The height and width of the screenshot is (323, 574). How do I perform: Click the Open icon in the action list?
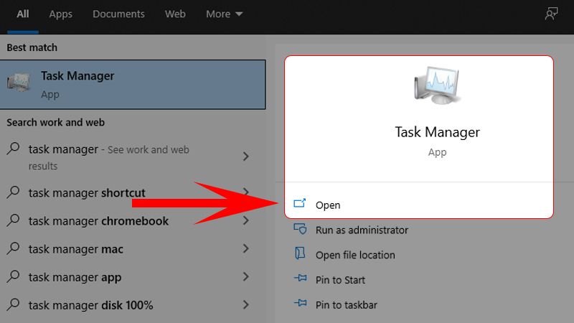click(300, 205)
